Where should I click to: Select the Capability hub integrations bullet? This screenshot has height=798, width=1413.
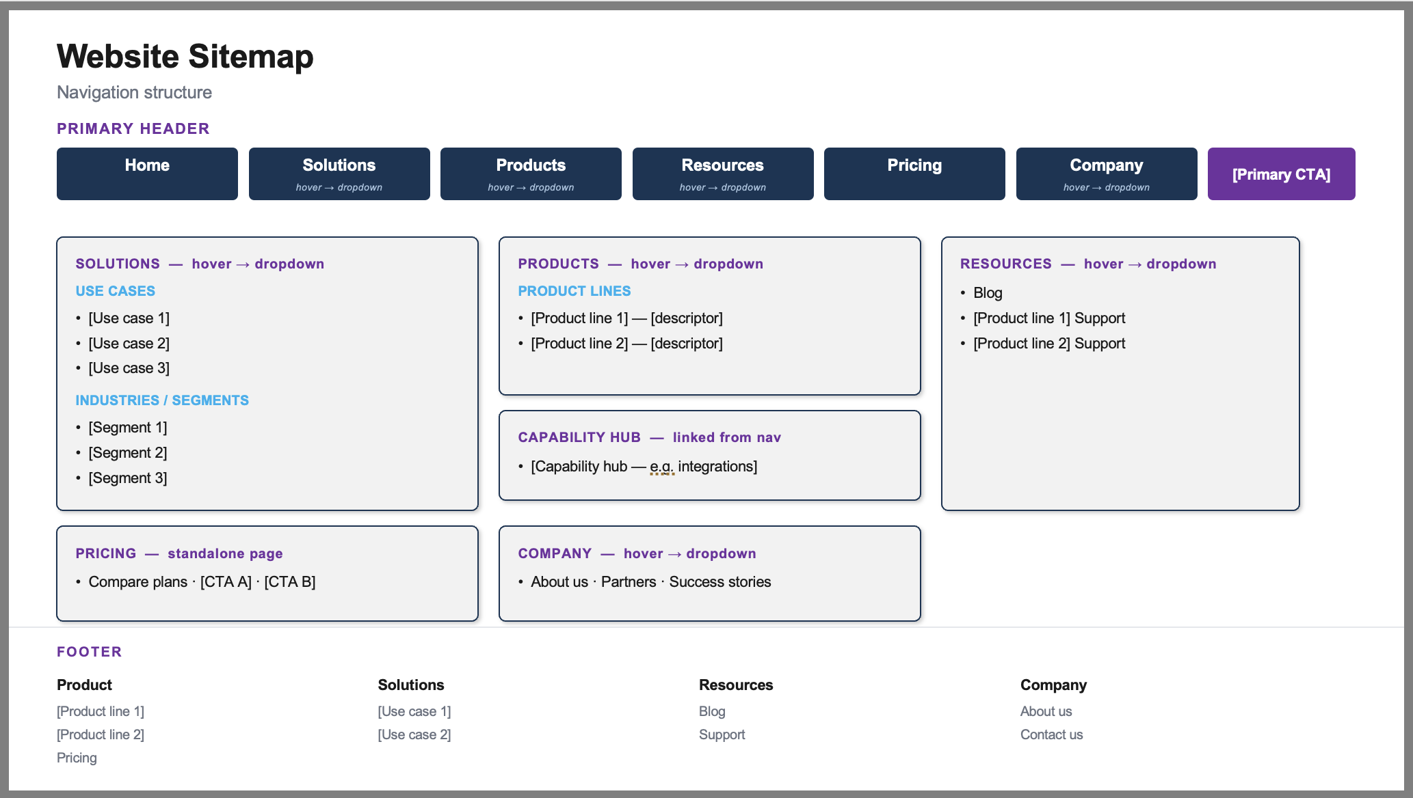point(644,466)
